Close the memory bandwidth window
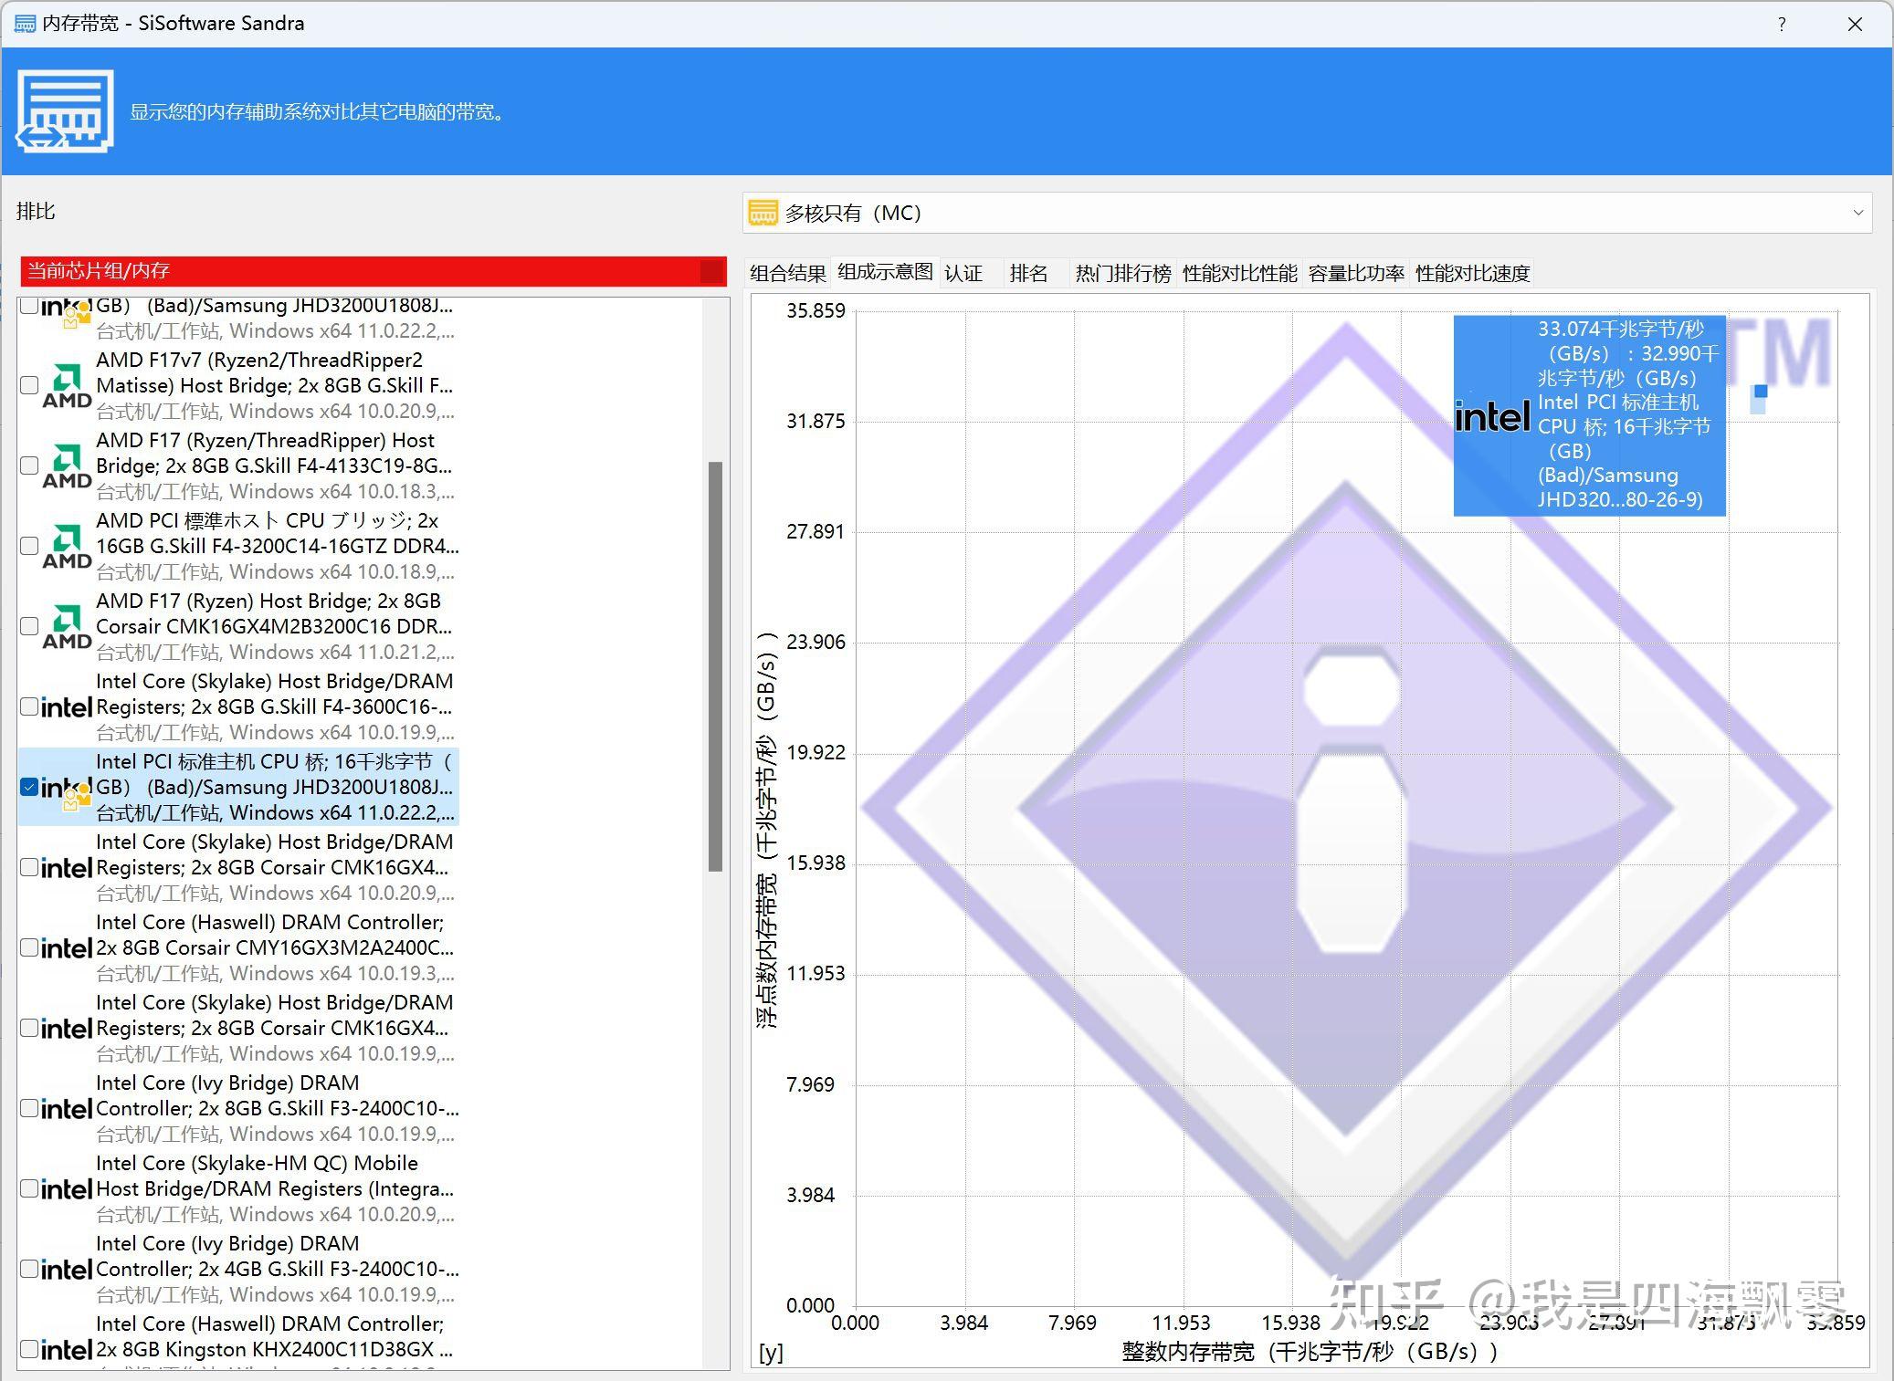Screen dimensions: 1894x1381 pyautogui.click(x=1855, y=25)
